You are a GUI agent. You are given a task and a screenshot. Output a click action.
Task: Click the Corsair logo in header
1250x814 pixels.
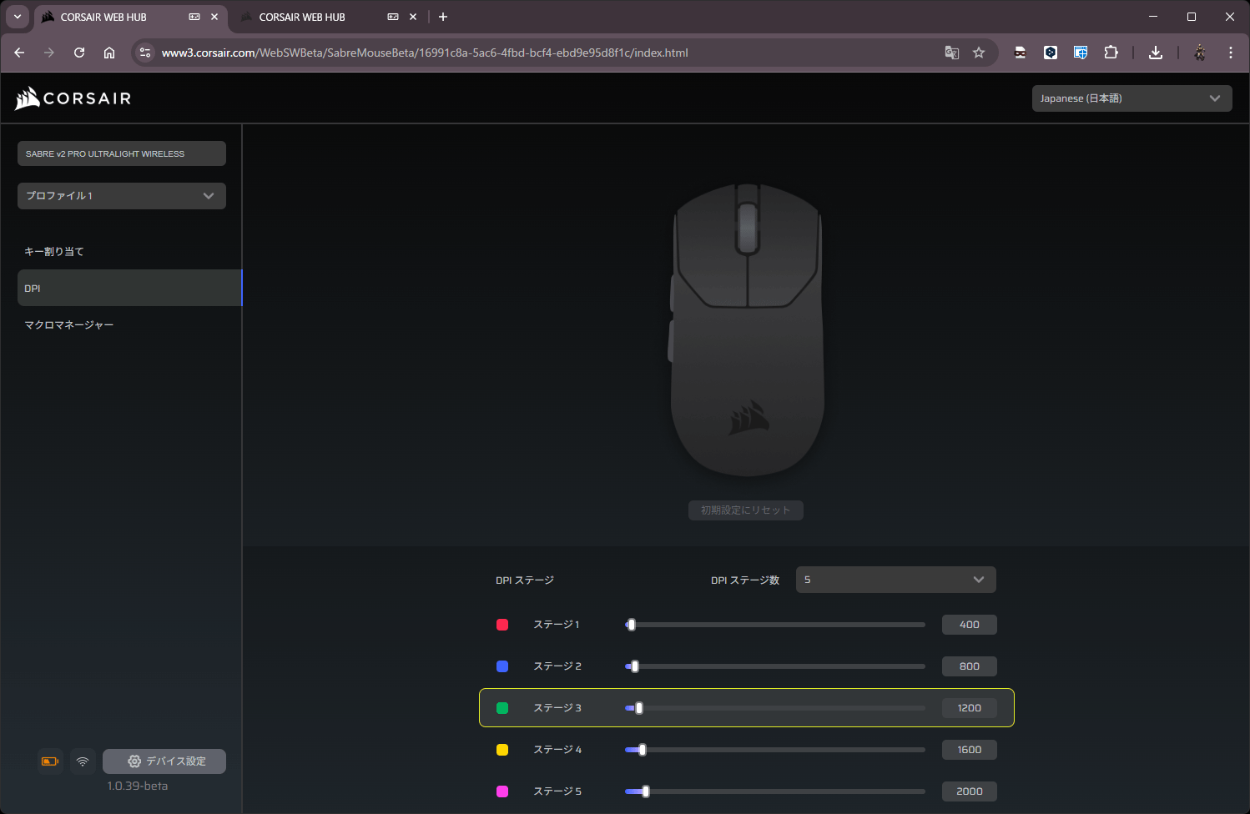[x=73, y=98]
